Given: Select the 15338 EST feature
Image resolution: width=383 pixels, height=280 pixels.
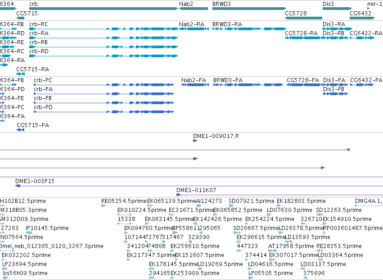Looking at the screenshot, I should [x=125, y=224].
